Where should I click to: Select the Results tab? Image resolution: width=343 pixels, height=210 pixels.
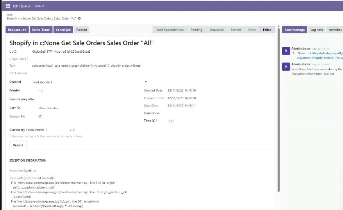[x=18, y=145]
